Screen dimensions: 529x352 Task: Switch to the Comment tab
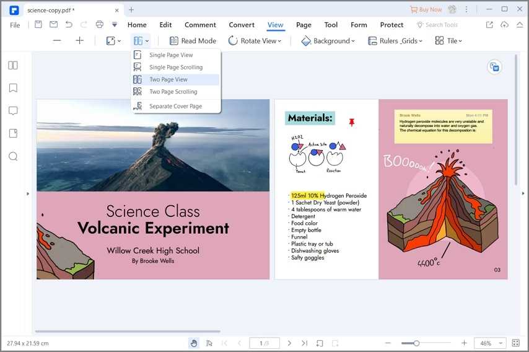(x=200, y=25)
